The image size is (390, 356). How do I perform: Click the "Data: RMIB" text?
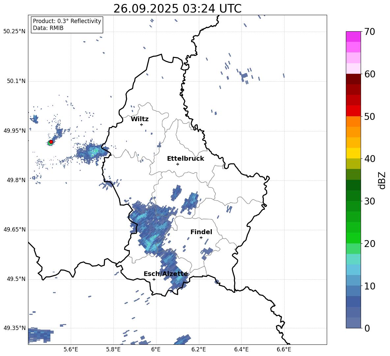(x=48, y=28)
